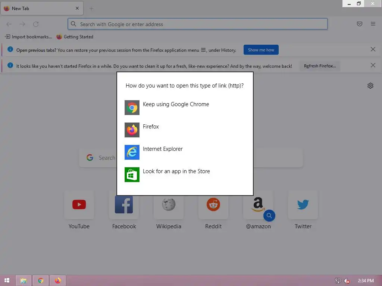Click the Internet Explorer label in the dialog
Viewport: 382px width, 286px height.
tap(163, 149)
